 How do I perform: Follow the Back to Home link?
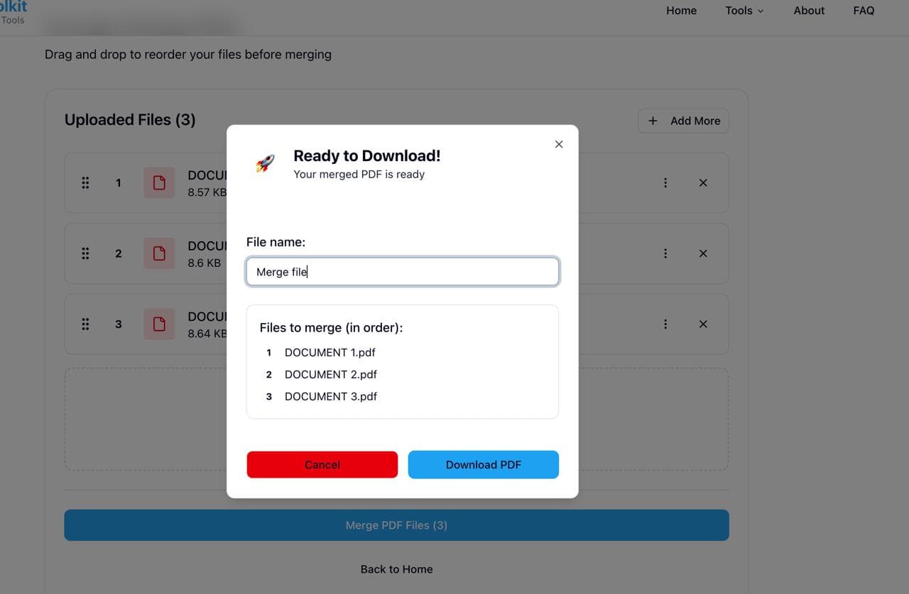click(x=396, y=569)
